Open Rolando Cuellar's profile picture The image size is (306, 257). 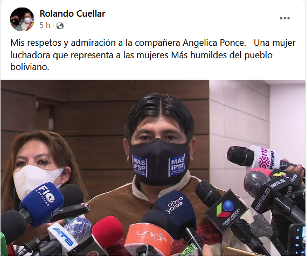coord(22,19)
